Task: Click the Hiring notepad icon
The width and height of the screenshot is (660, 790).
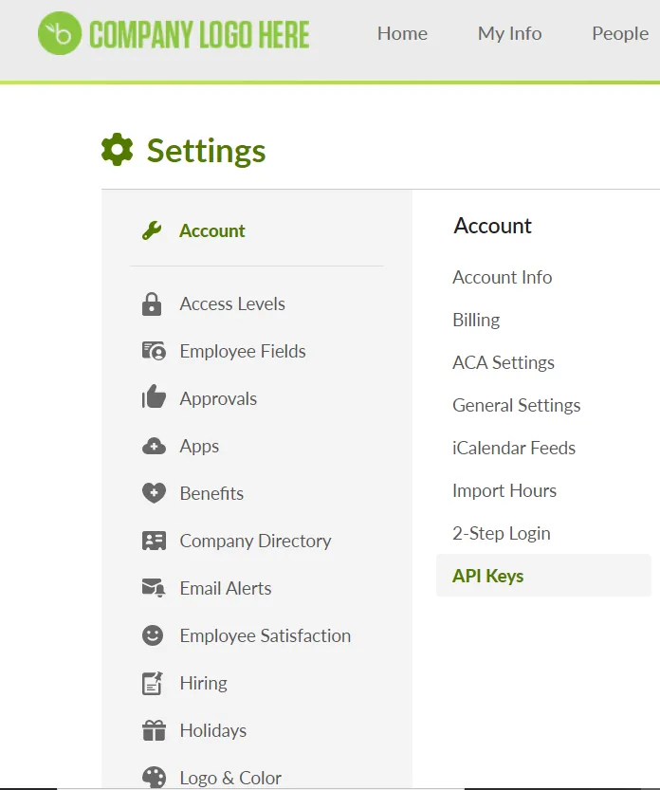Action: [x=153, y=683]
